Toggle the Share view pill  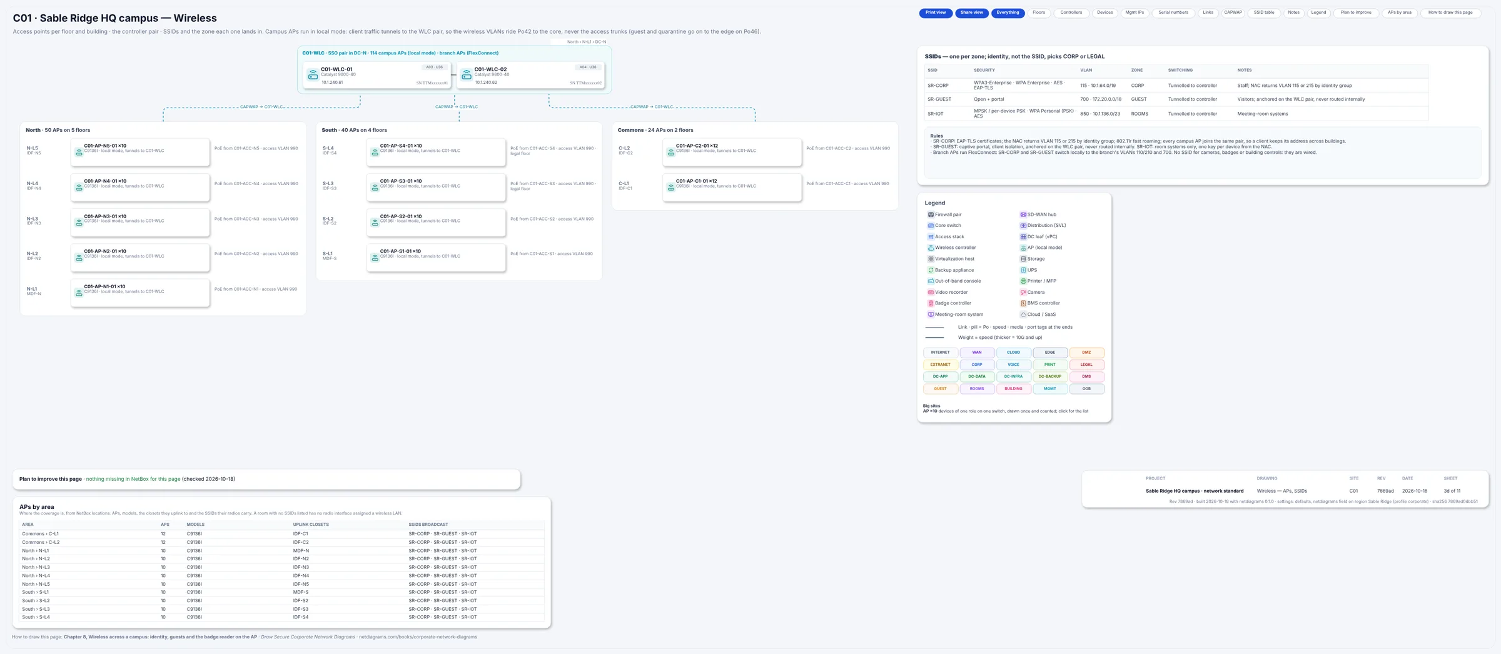point(972,13)
